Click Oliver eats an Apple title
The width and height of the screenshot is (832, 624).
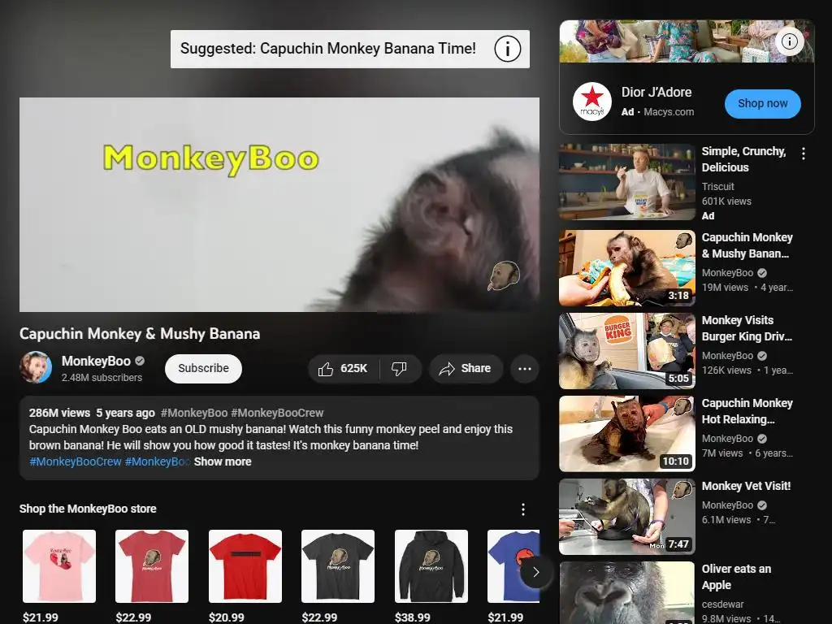click(x=736, y=577)
